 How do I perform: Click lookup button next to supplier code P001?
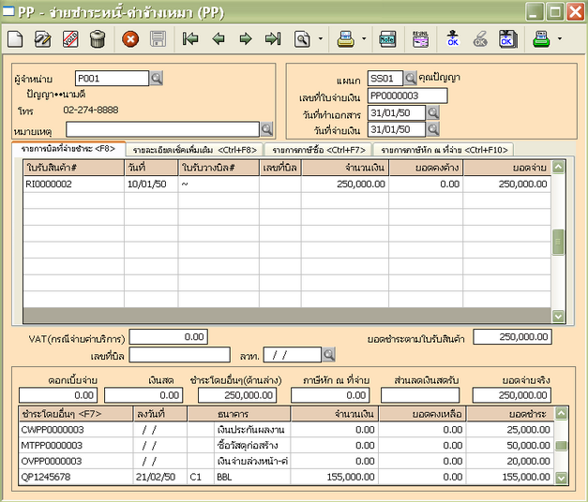coord(157,79)
